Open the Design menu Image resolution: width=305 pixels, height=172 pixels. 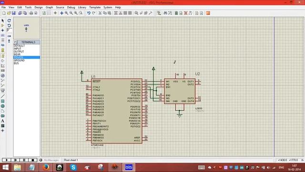[x=39, y=8]
